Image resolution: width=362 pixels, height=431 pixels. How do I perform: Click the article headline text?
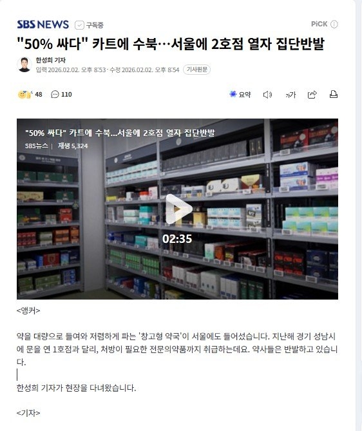click(171, 44)
